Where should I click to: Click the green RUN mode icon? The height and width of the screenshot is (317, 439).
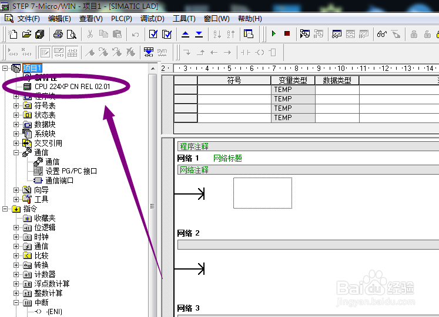coord(274,34)
